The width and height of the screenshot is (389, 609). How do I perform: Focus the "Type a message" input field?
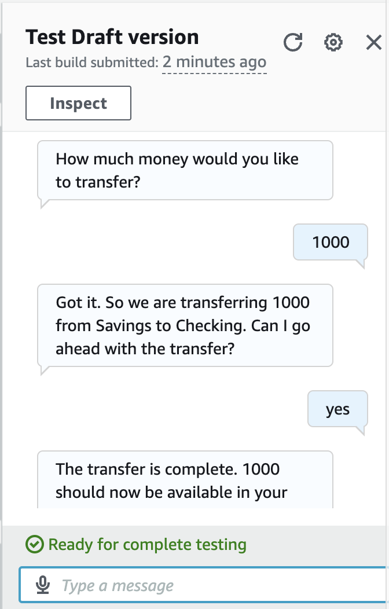coord(220,585)
